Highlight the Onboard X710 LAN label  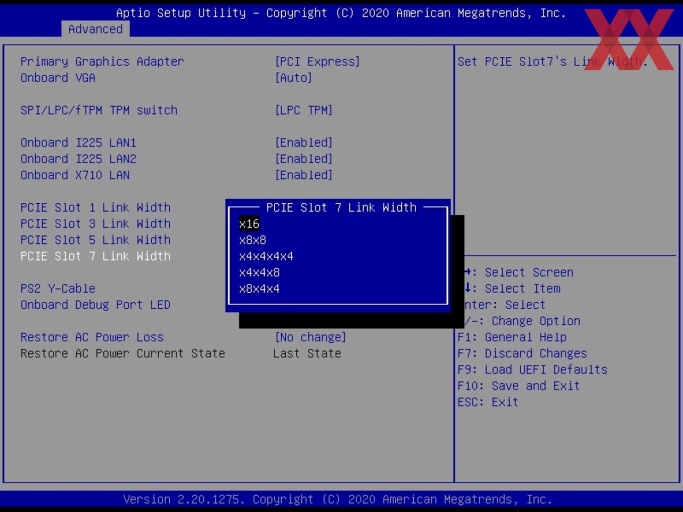75,175
